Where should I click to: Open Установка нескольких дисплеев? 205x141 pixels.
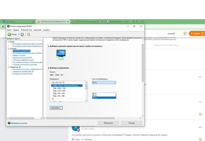tap(25, 65)
